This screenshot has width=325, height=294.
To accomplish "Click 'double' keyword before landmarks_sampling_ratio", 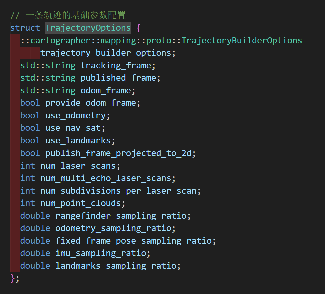I will 35,266.
